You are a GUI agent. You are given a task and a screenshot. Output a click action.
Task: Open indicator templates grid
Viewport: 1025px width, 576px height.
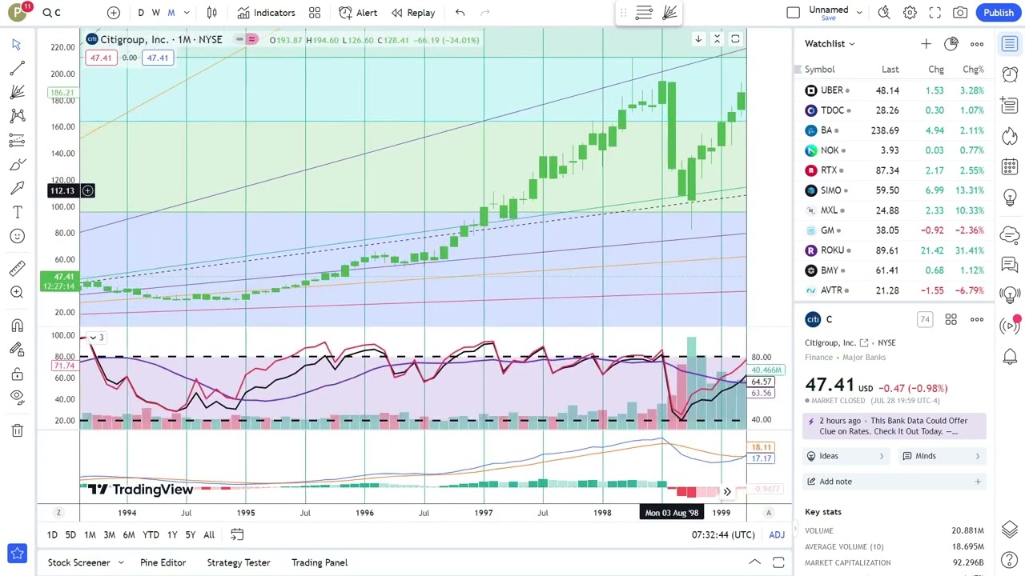(315, 13)
